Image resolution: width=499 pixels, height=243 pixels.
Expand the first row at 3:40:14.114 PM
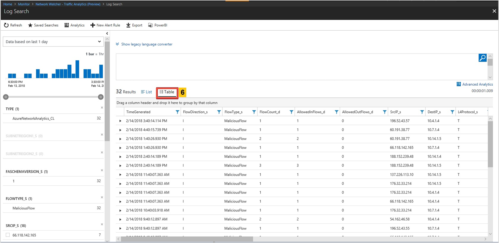(x=120, y=121)
